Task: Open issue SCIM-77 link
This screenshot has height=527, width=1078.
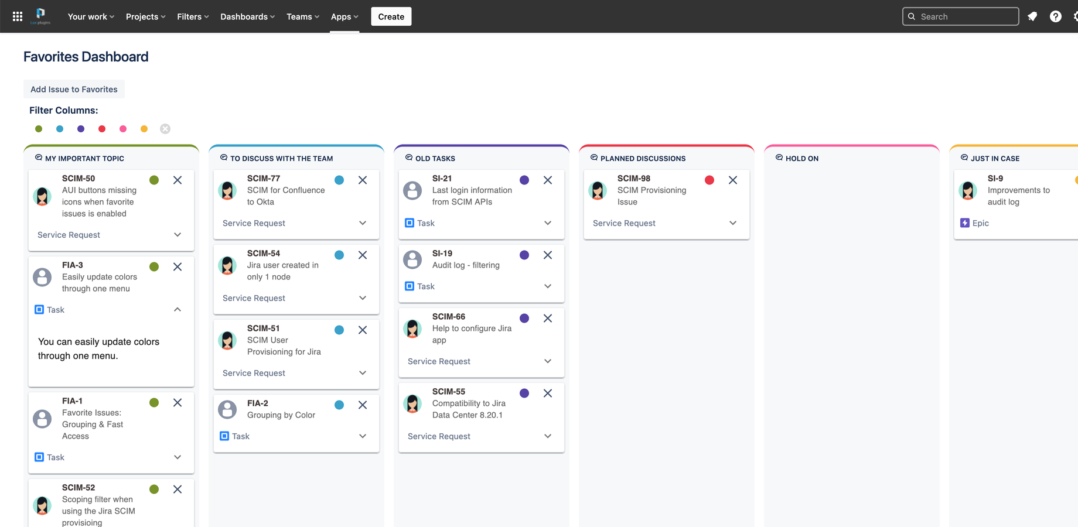Action: 264,179
